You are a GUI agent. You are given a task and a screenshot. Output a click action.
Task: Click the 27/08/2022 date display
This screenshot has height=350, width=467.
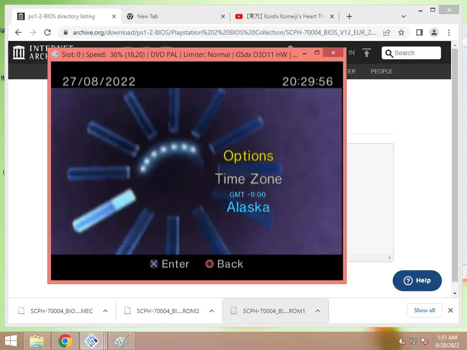tap(99, 82)
